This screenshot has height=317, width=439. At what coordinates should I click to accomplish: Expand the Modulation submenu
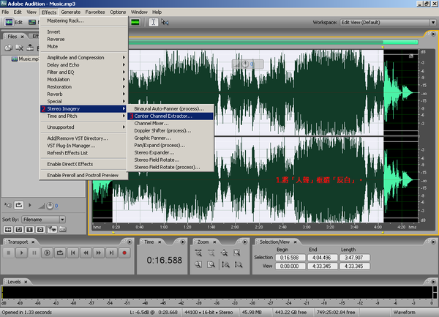tap(83, 80)
